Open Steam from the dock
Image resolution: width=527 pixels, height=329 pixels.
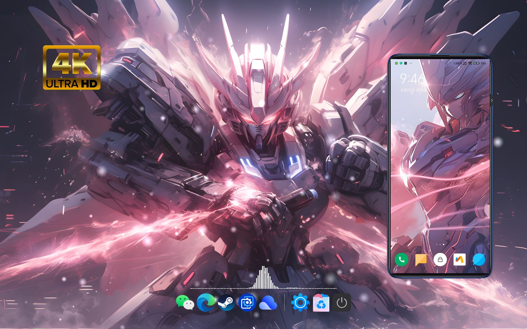226,302
